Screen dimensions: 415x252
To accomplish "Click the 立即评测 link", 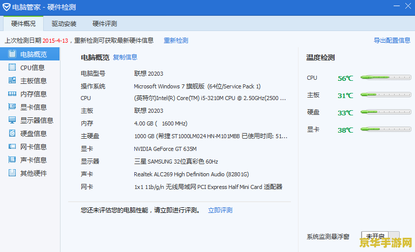I will click(x=220, y=210).
